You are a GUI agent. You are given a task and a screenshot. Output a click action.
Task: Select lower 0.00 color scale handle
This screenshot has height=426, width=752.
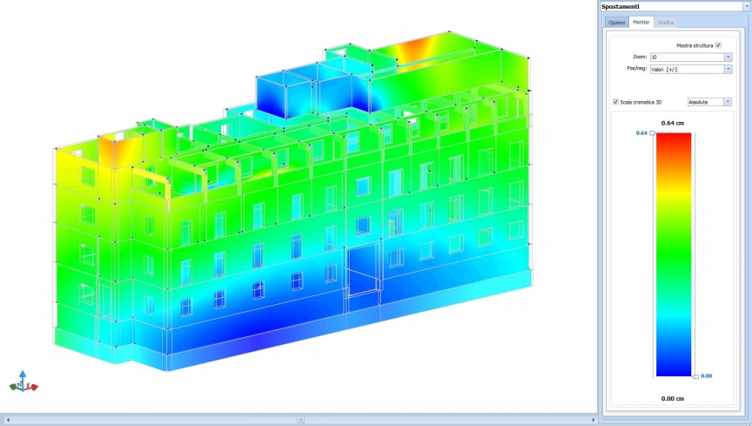[x=695, y=376]
